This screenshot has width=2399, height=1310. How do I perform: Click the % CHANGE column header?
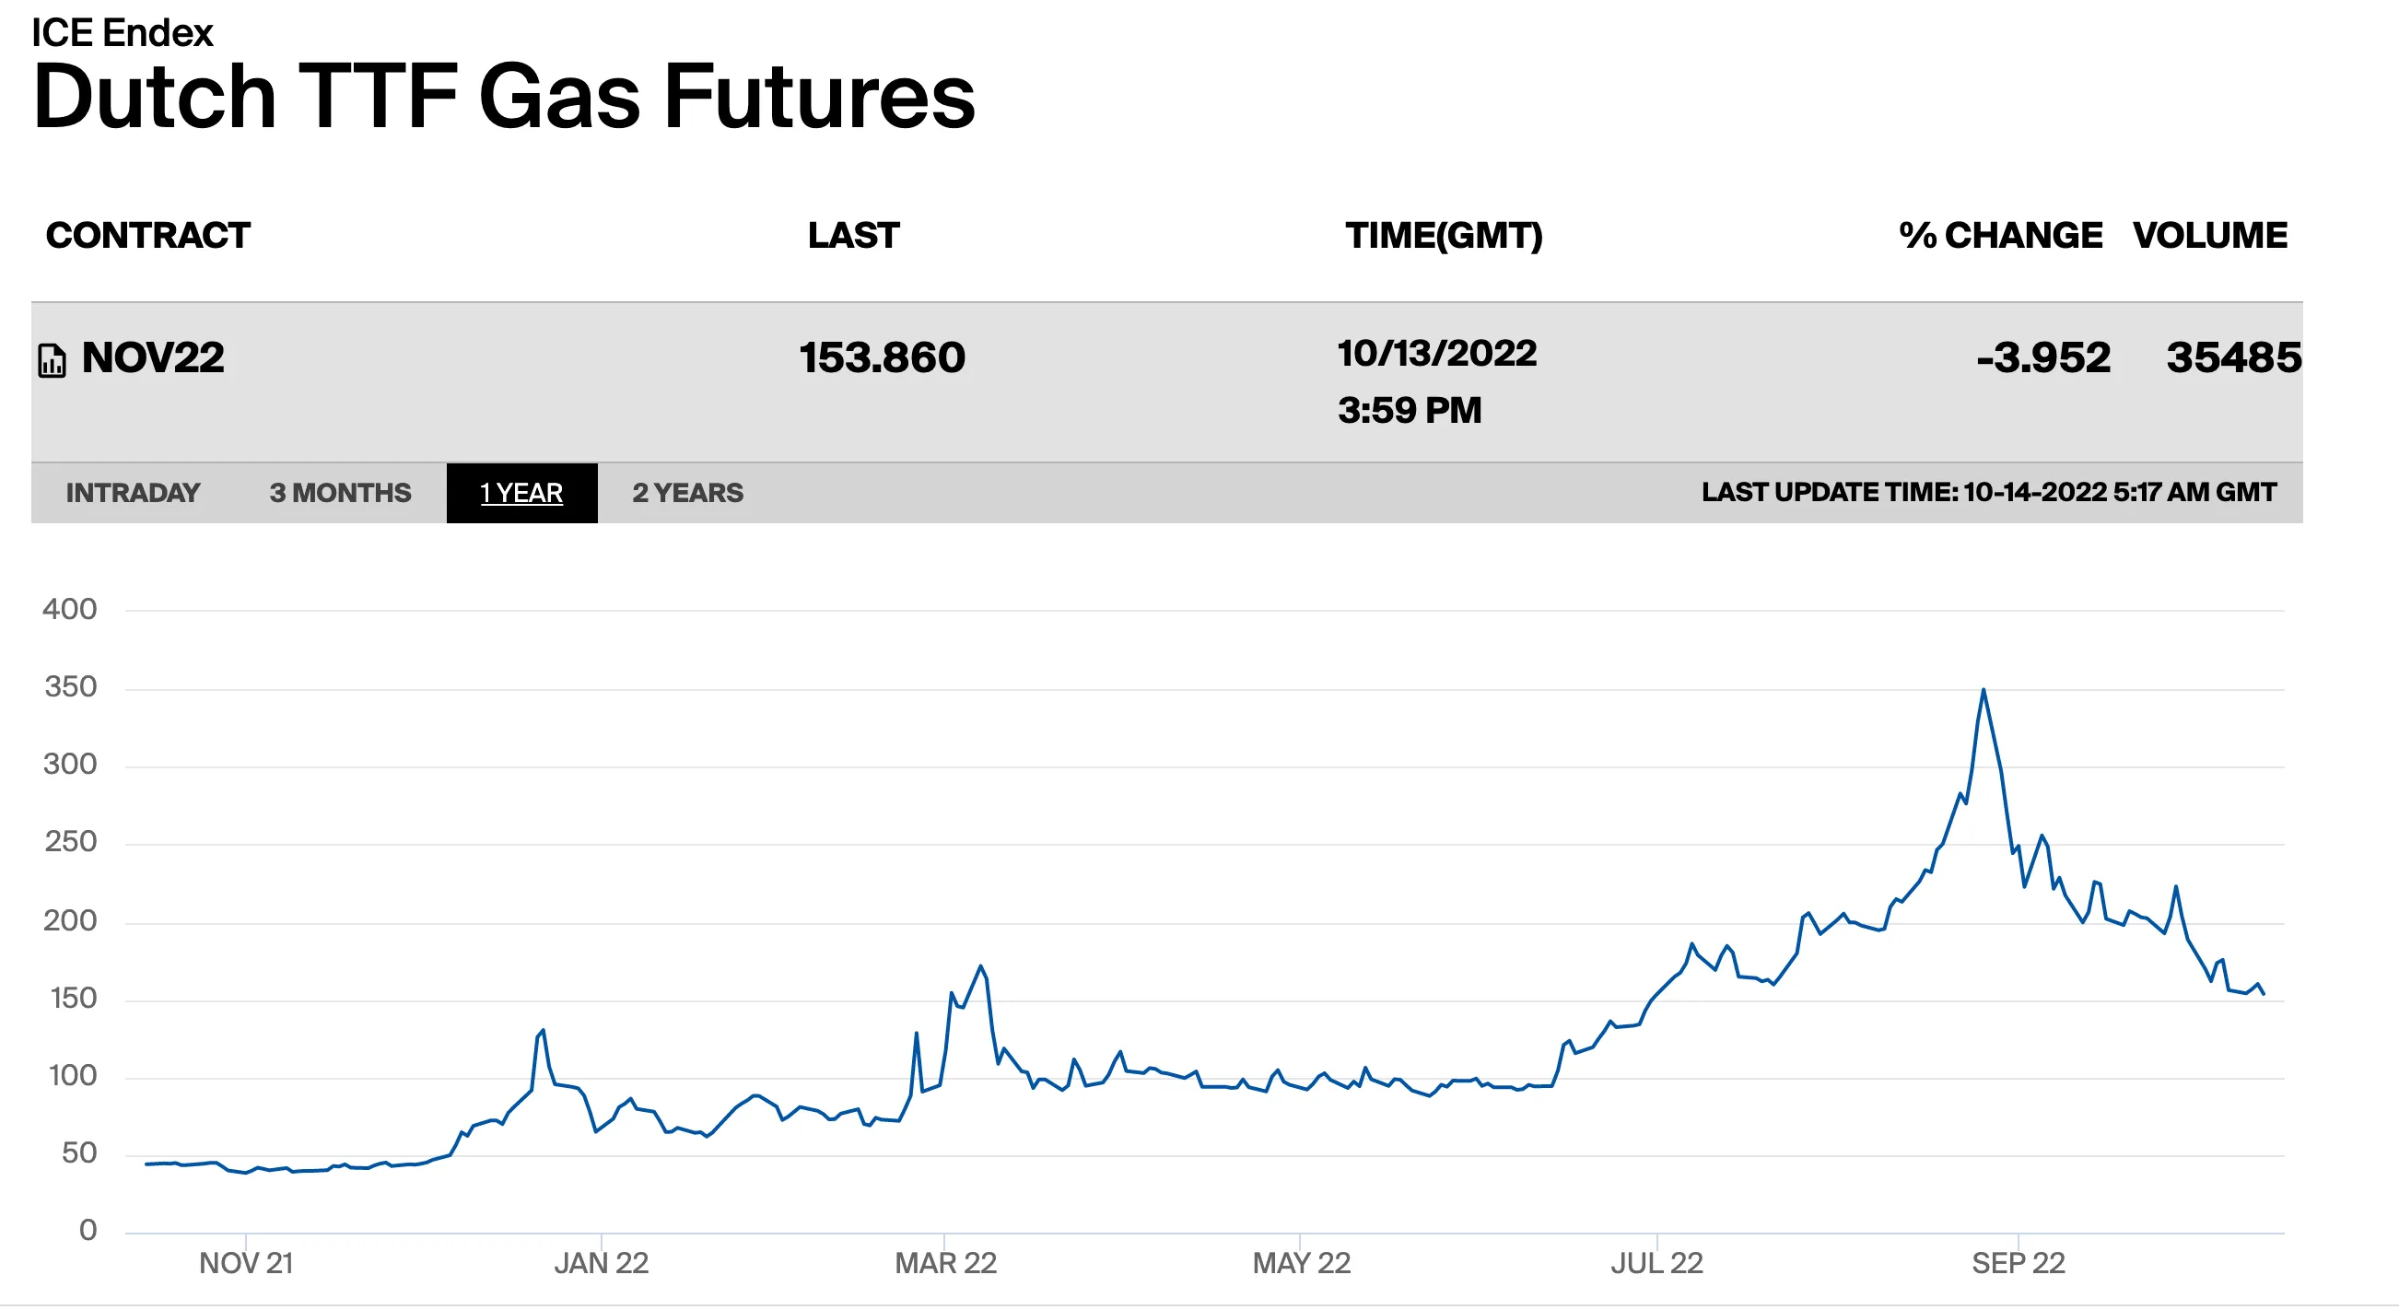[2000, 236]
